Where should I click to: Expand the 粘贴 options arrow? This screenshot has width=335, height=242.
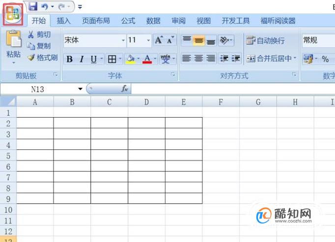[x=13, y=62]
